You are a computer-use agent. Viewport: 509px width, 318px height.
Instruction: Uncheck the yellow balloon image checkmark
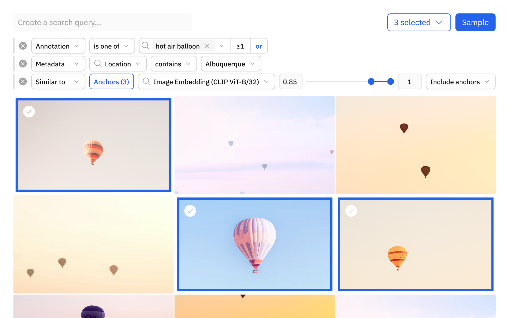(x=351, y=211)
